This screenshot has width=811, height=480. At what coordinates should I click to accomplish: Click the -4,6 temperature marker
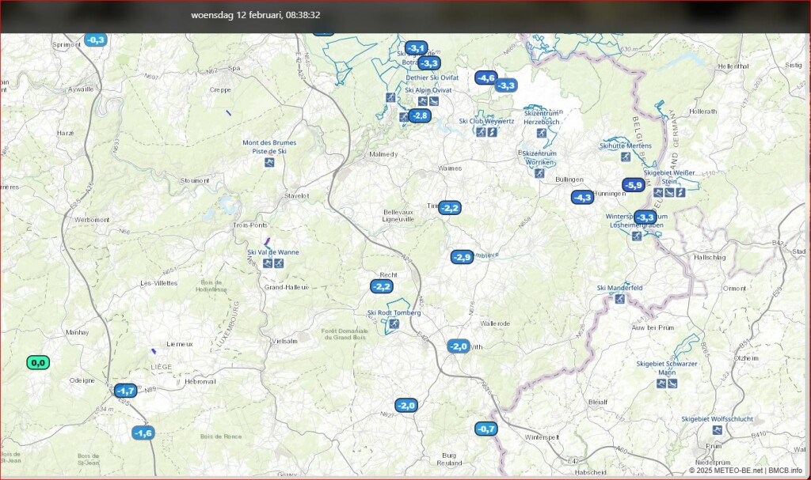pyautogui.click(x=485, y=78)
